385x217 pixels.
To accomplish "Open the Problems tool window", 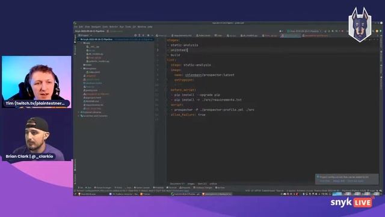I will pos(158,187).
